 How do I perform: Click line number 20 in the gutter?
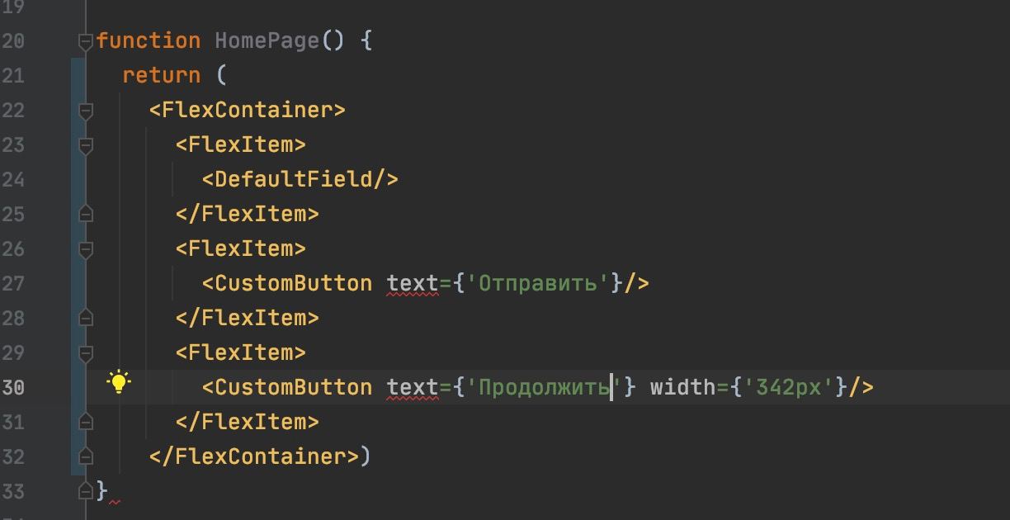click(14, 40)
